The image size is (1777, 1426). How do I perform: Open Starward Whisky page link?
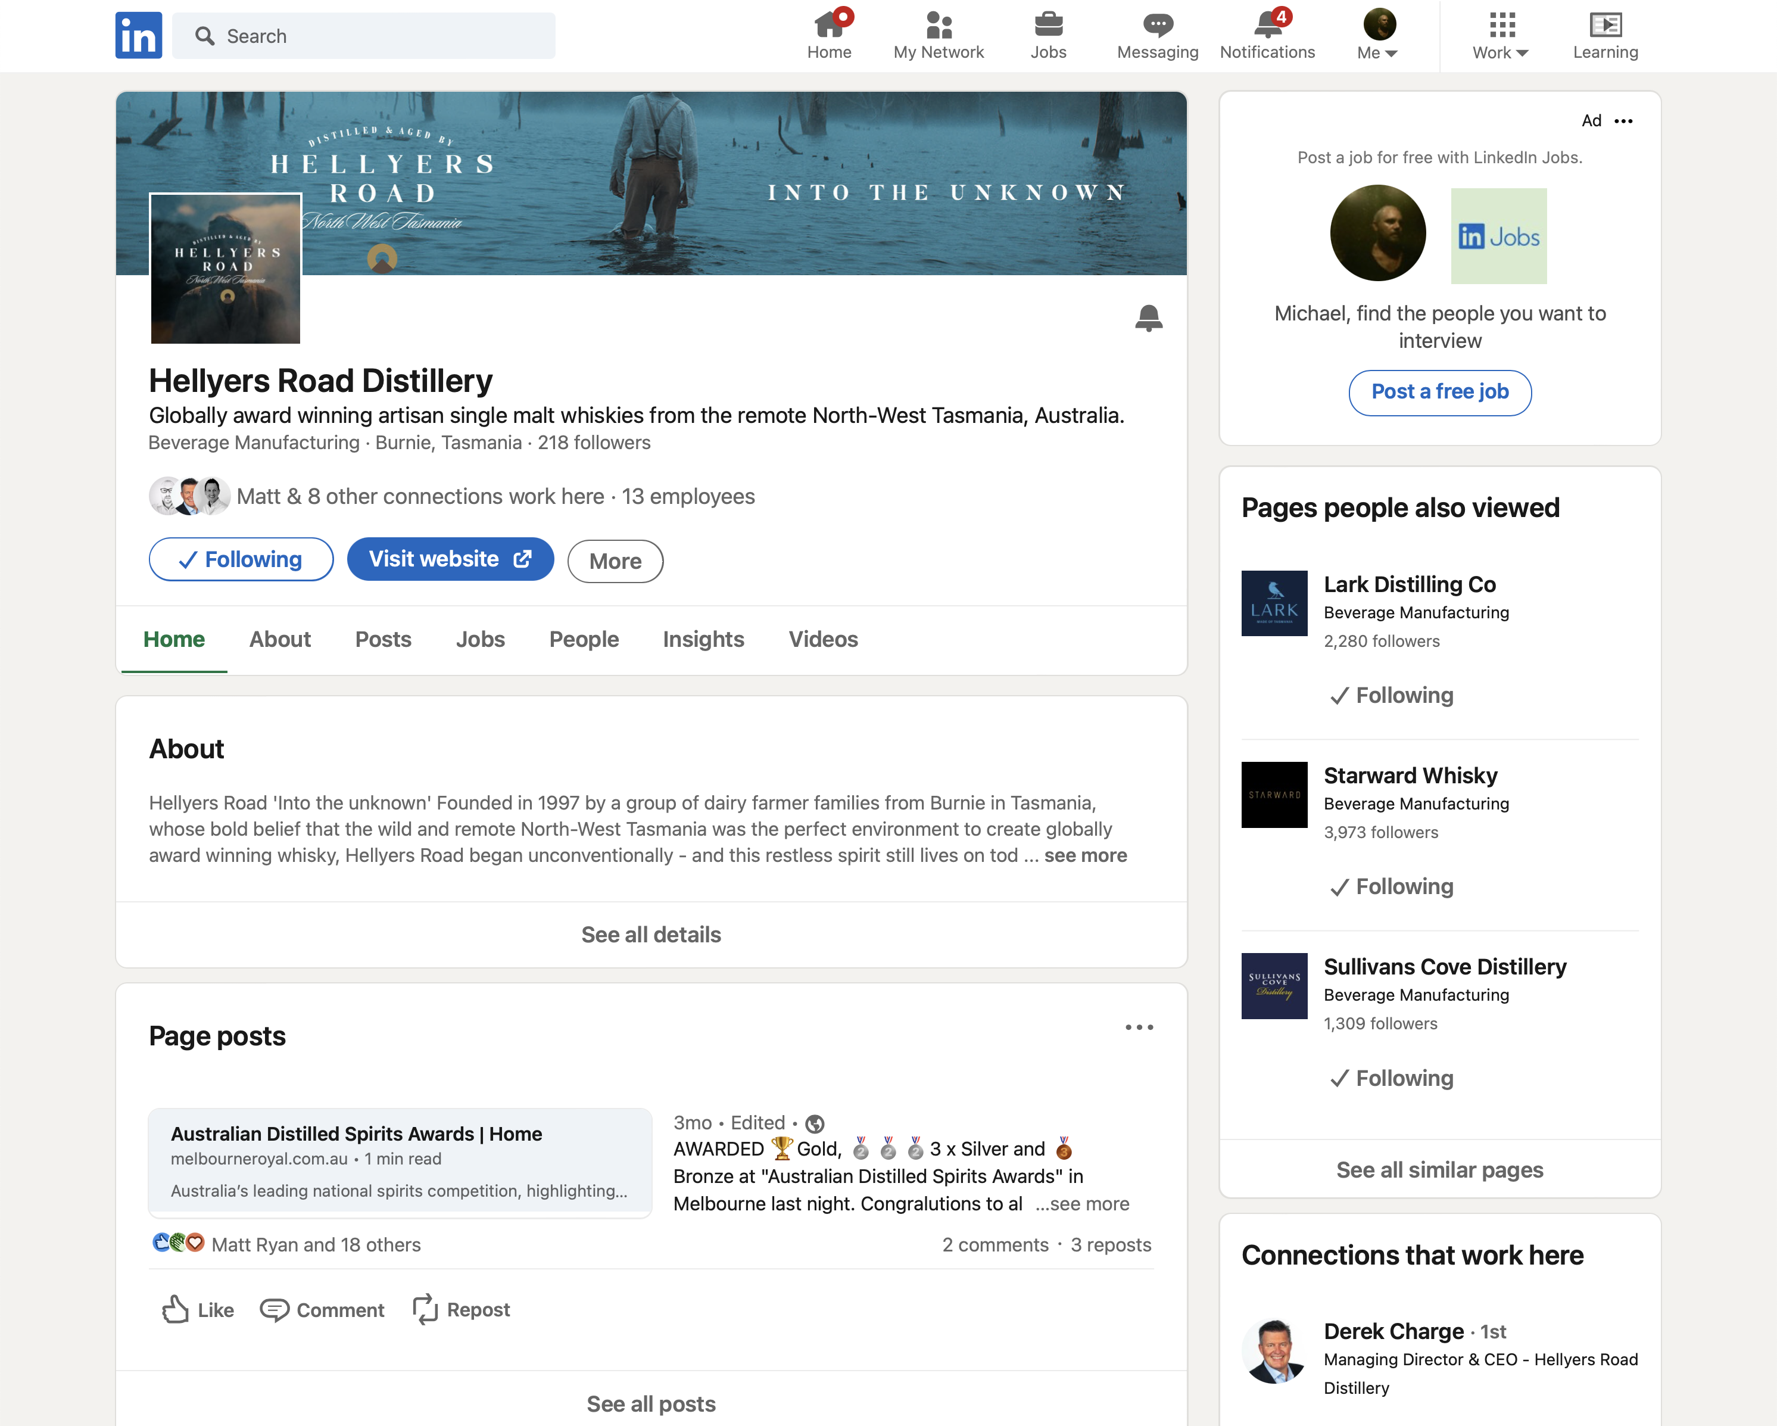[x=1410, y=776]
